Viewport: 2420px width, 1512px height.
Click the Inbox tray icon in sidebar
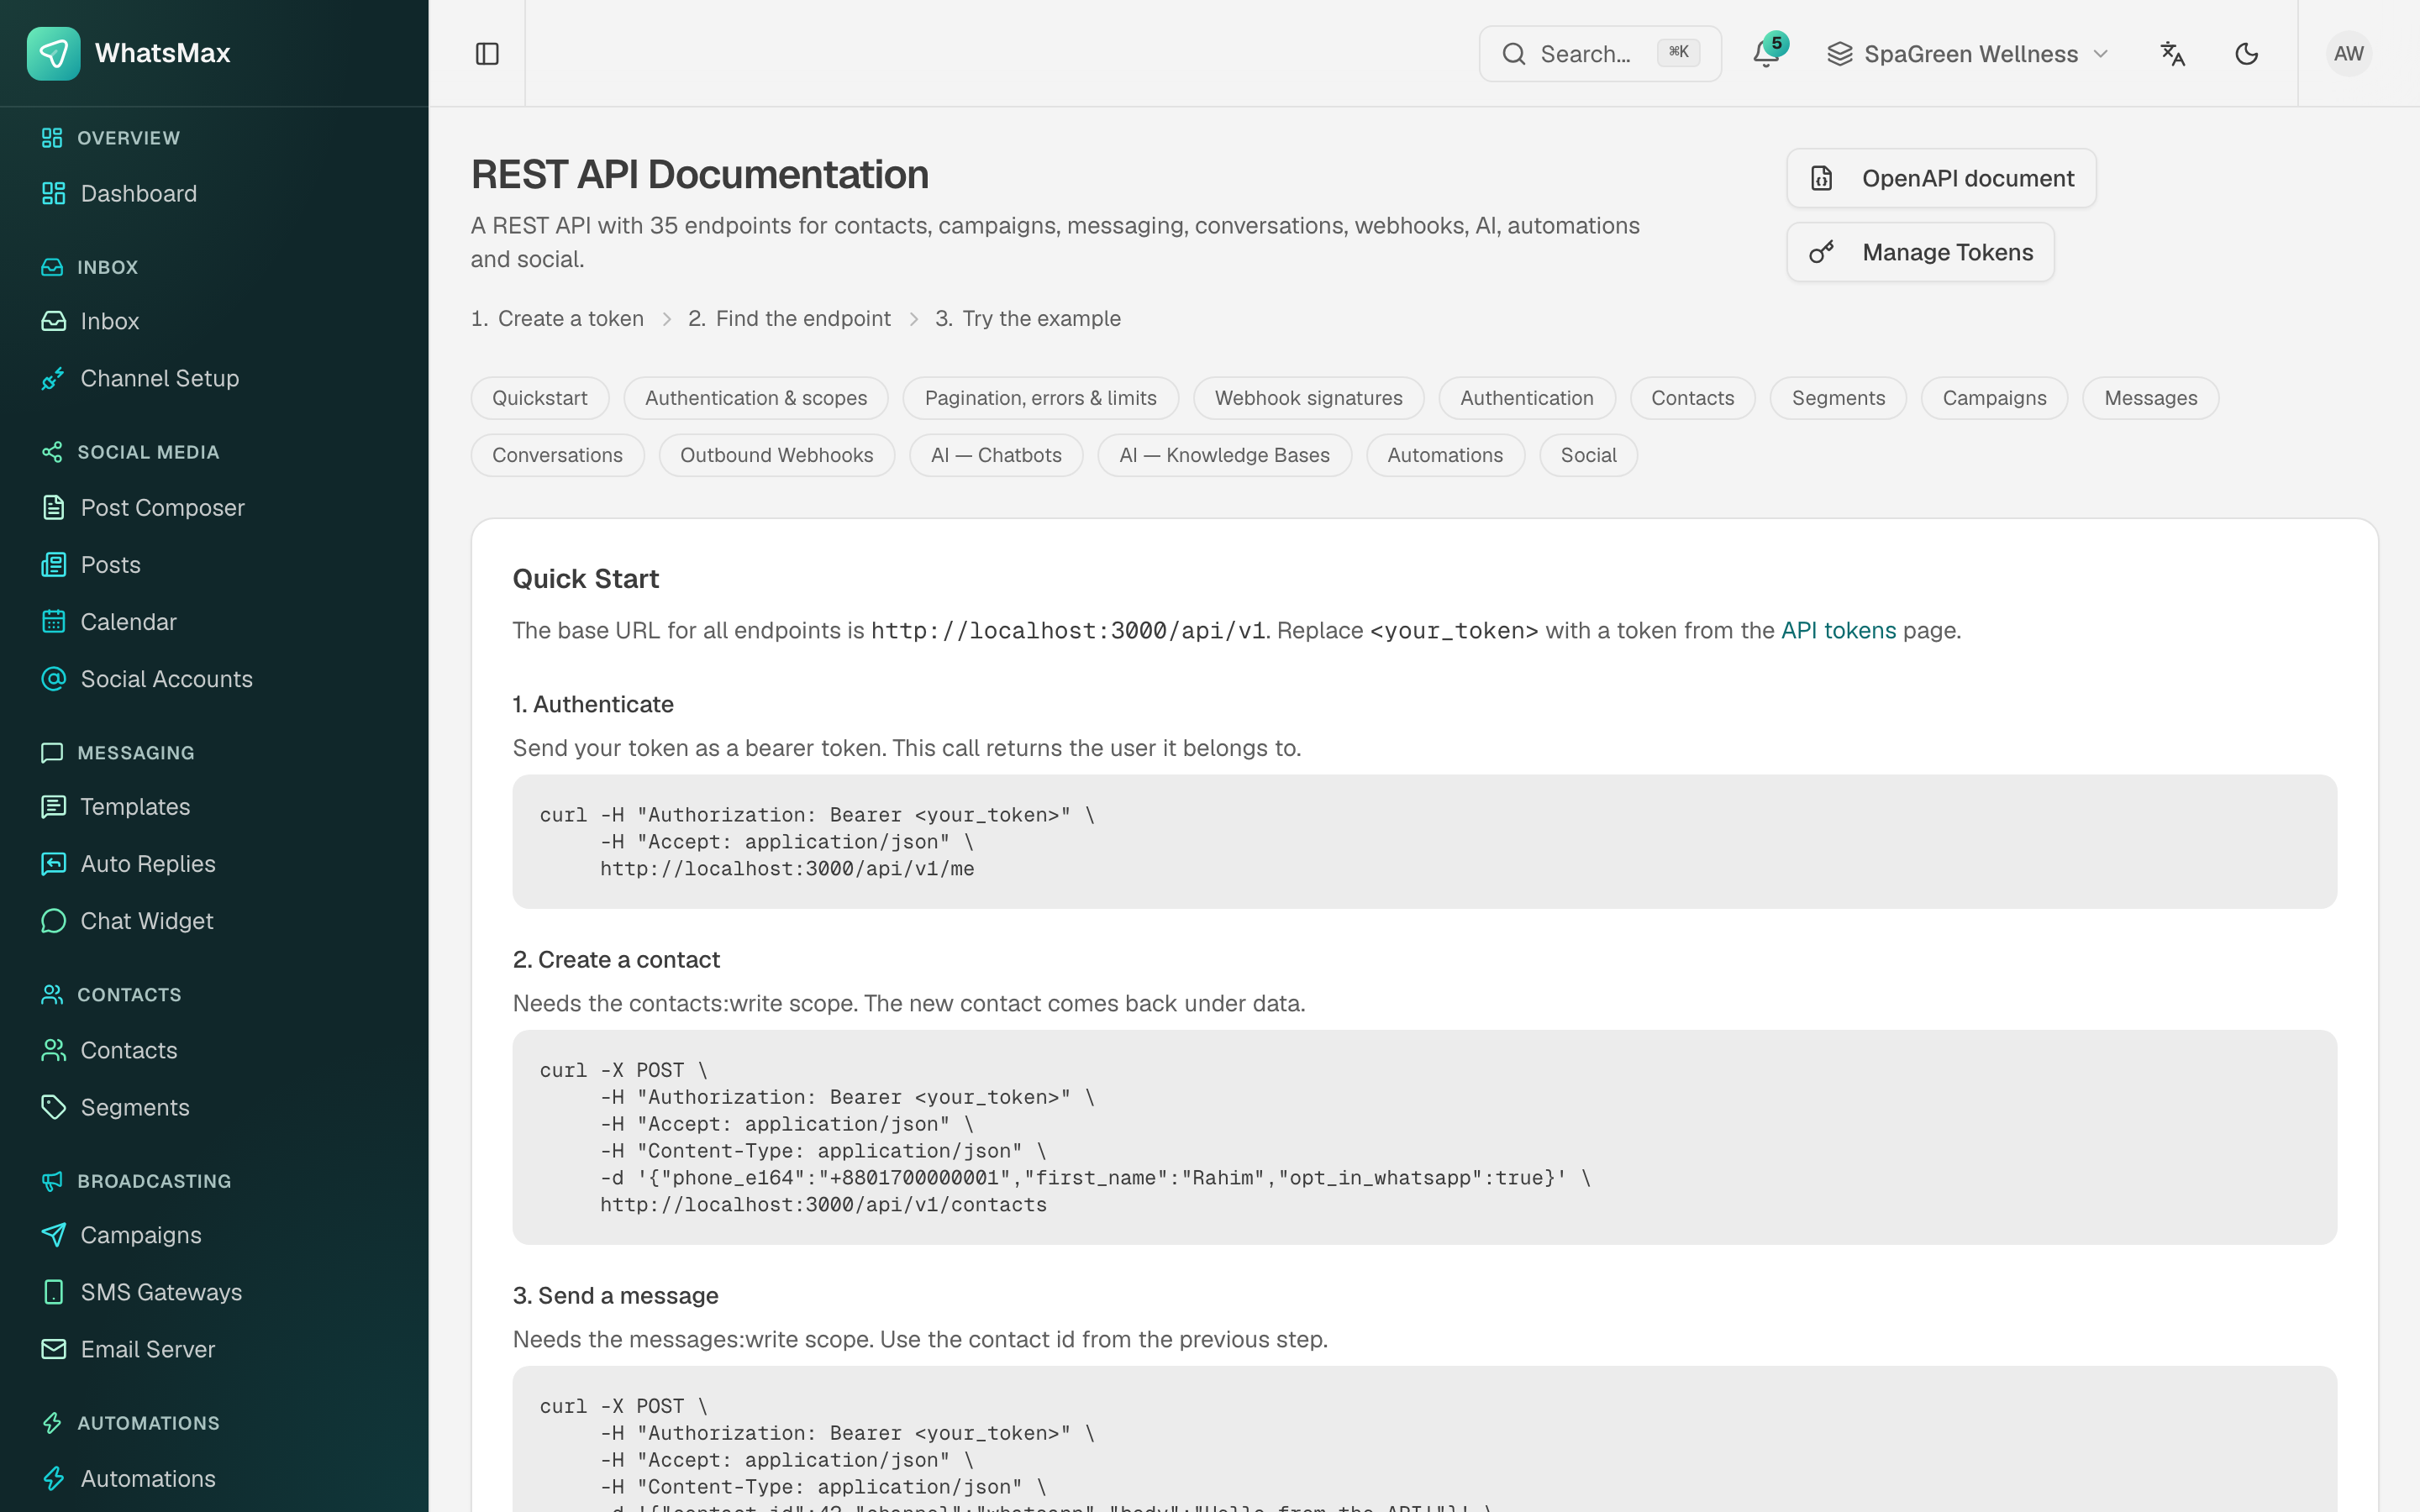(x=53, y=321)
